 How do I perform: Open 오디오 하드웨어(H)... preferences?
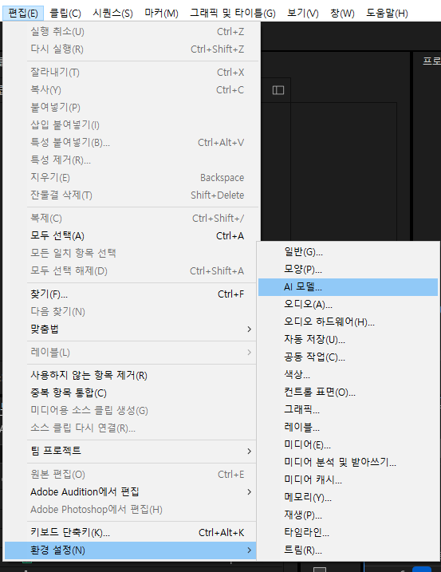click(x=348, y=322)
